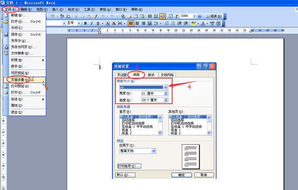Click the 默认 button
The image size is (298, 190).
125,175
